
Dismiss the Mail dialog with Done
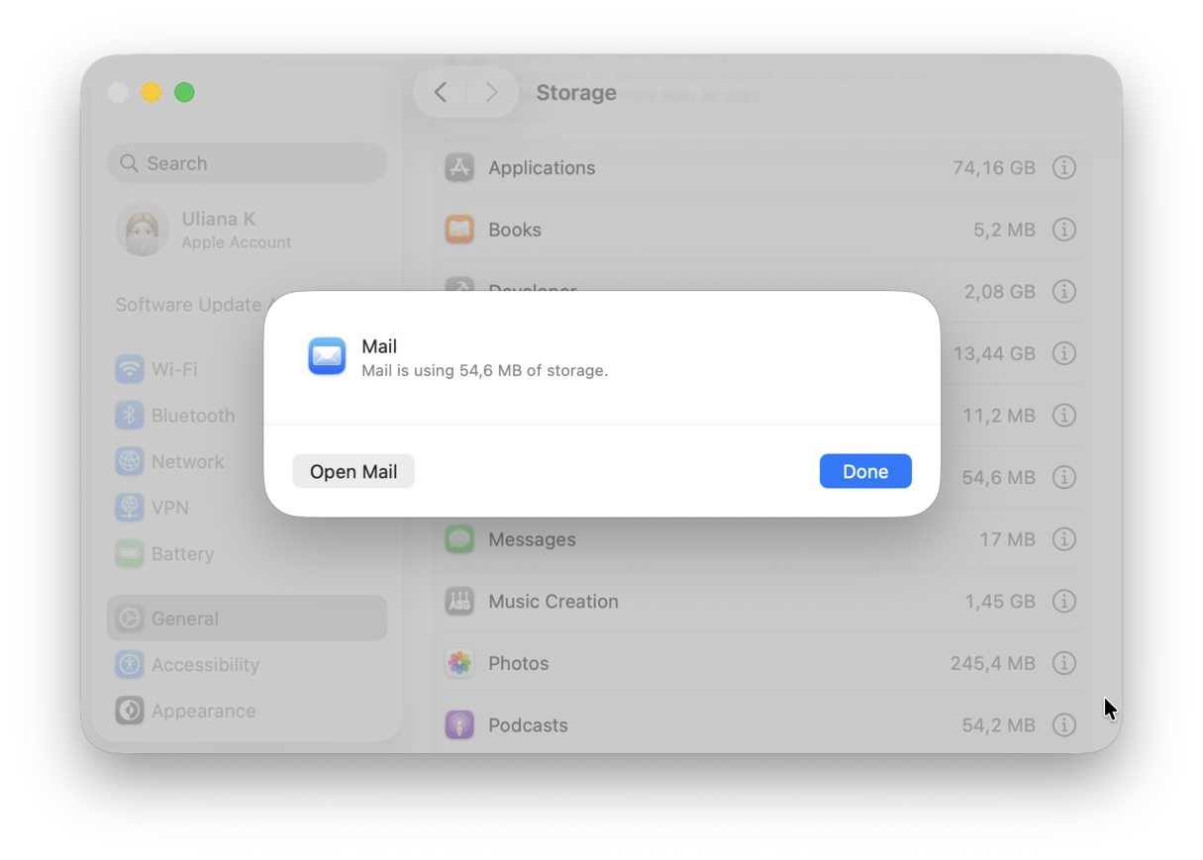pos(864,471)
